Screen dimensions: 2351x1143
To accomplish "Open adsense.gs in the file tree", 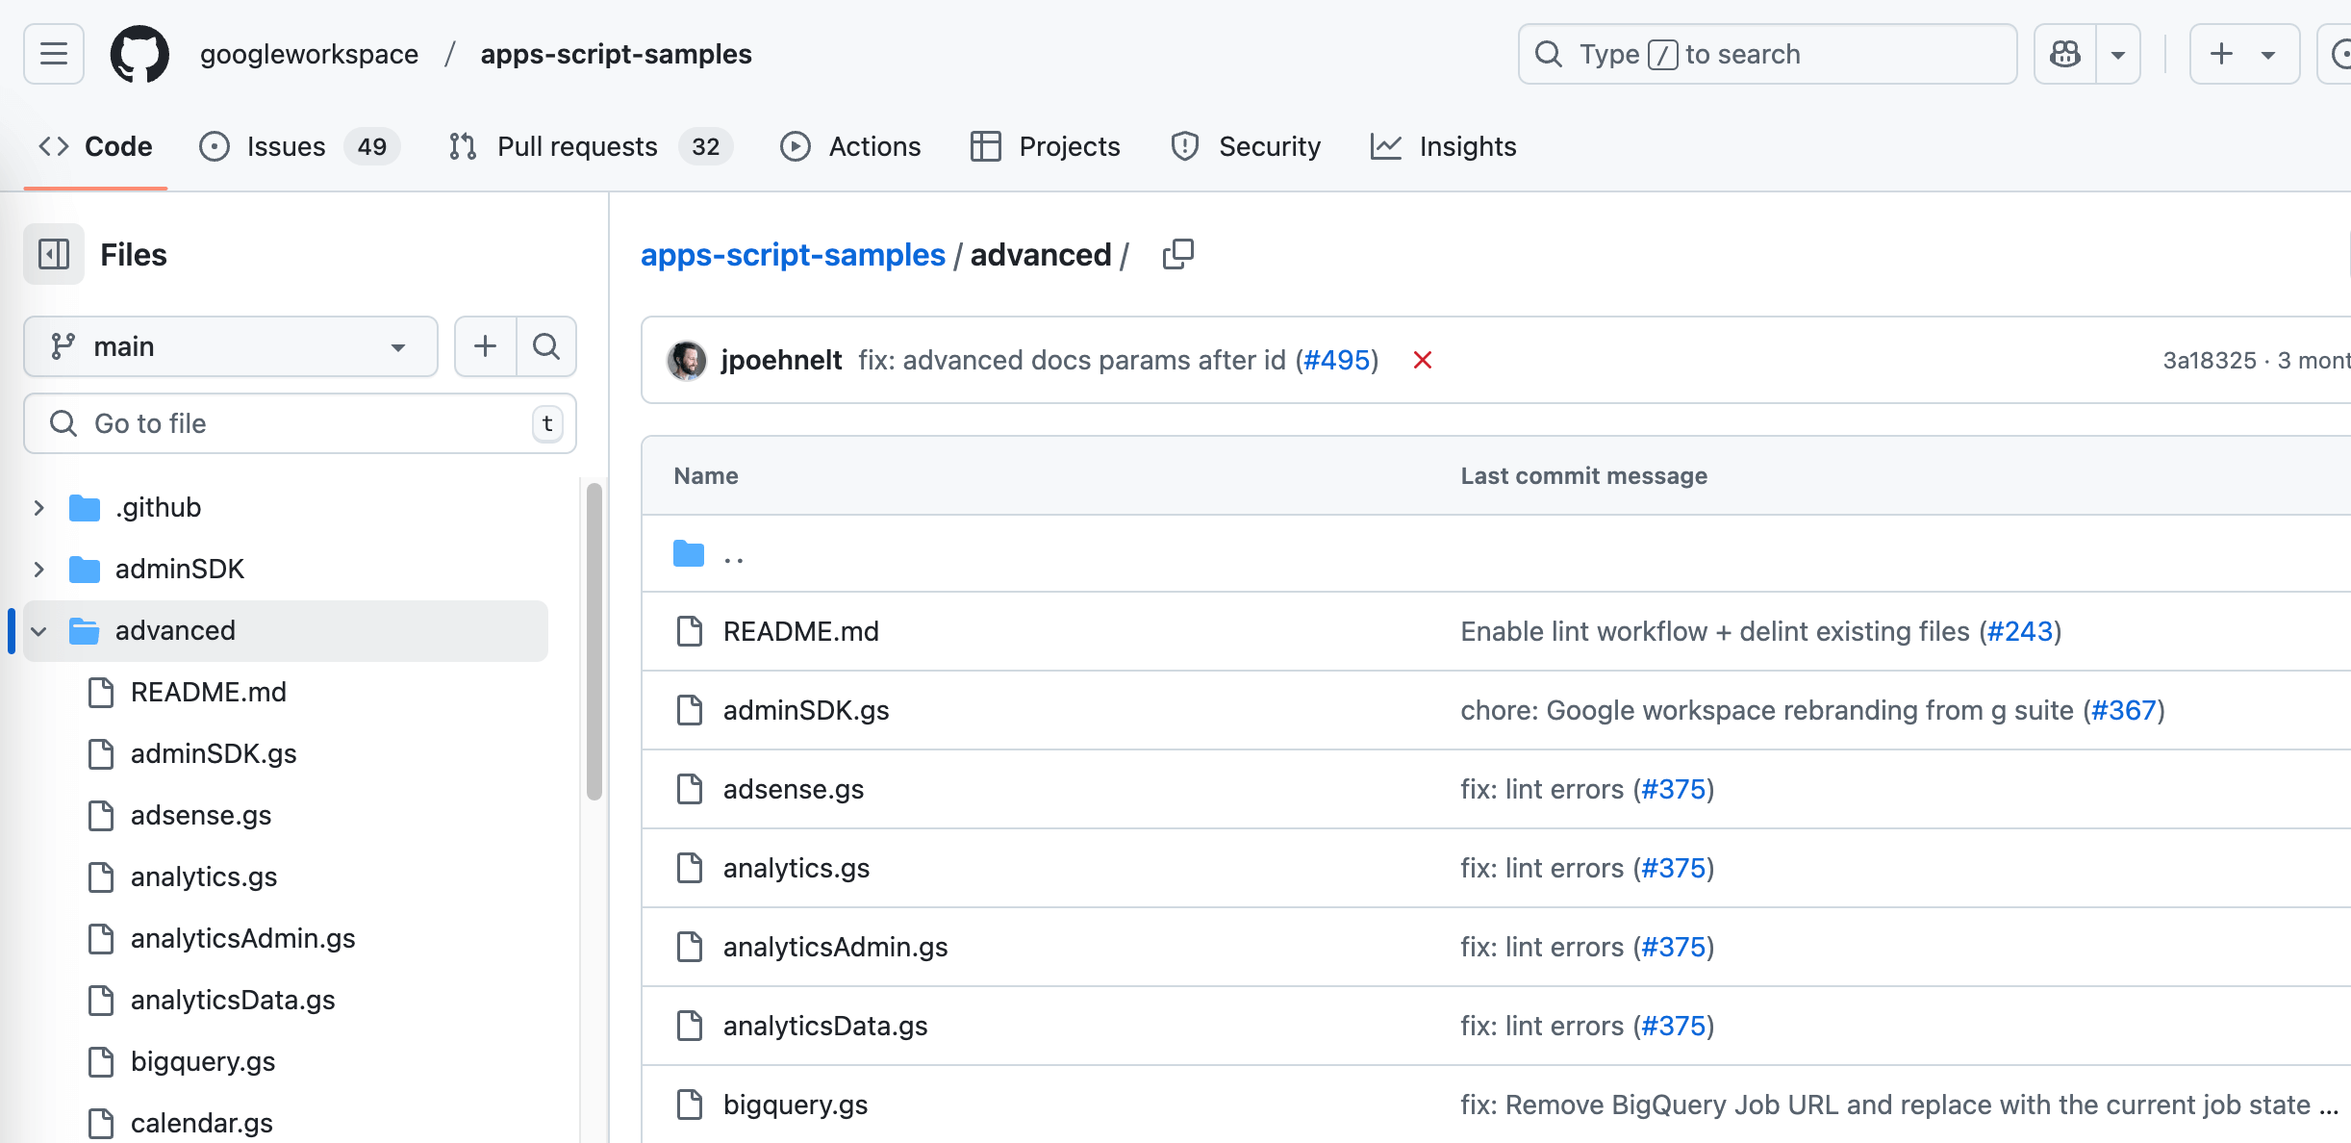I will (201, 815).
